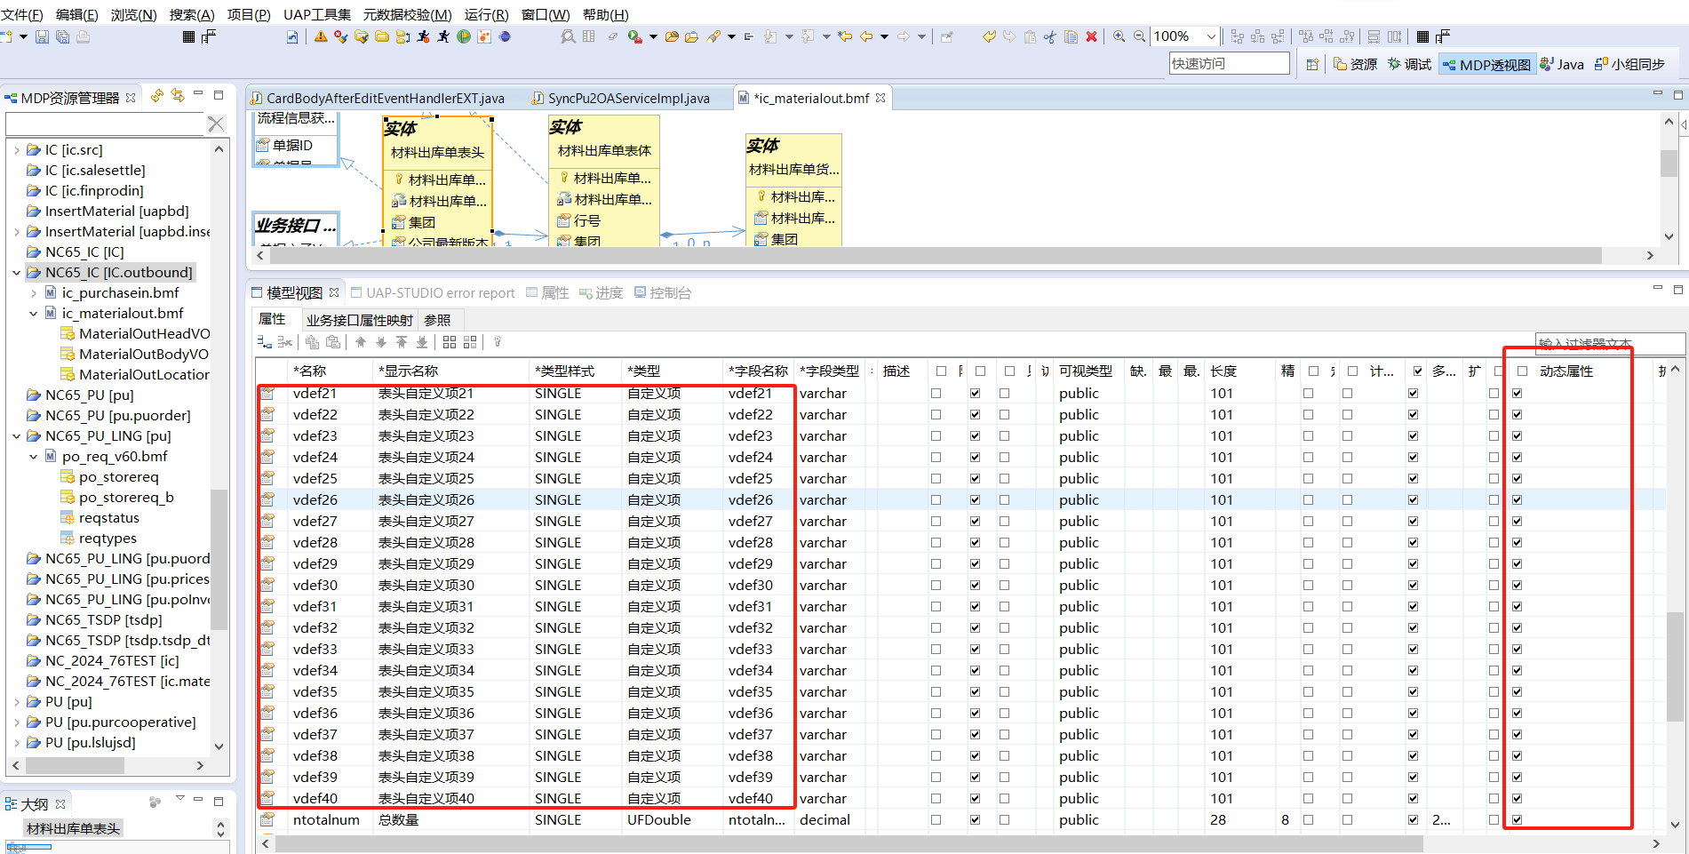The image size is (1689, 854).
Task: Open the 元数据校验(M) menu
Action: click(407, 14)
